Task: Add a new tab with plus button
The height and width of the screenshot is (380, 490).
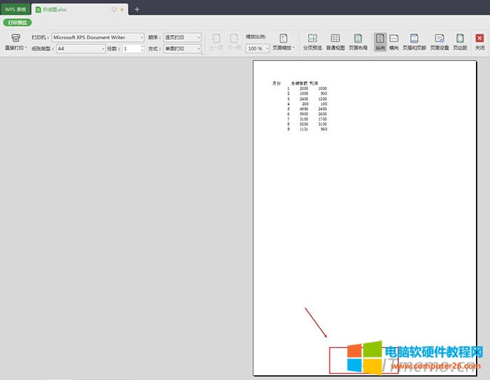Action: tap(136, 10)
